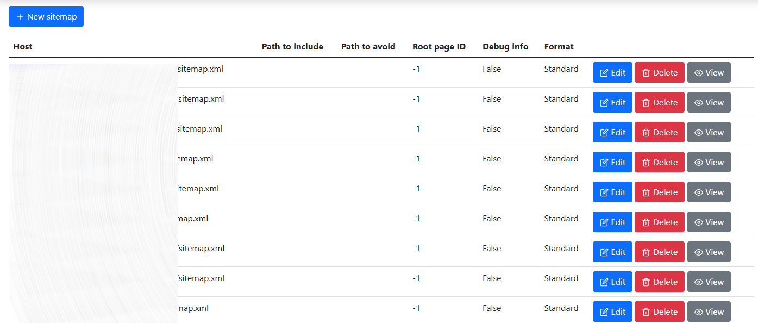
Task: Click the Root page ID column header
Action: click(438, 47)
